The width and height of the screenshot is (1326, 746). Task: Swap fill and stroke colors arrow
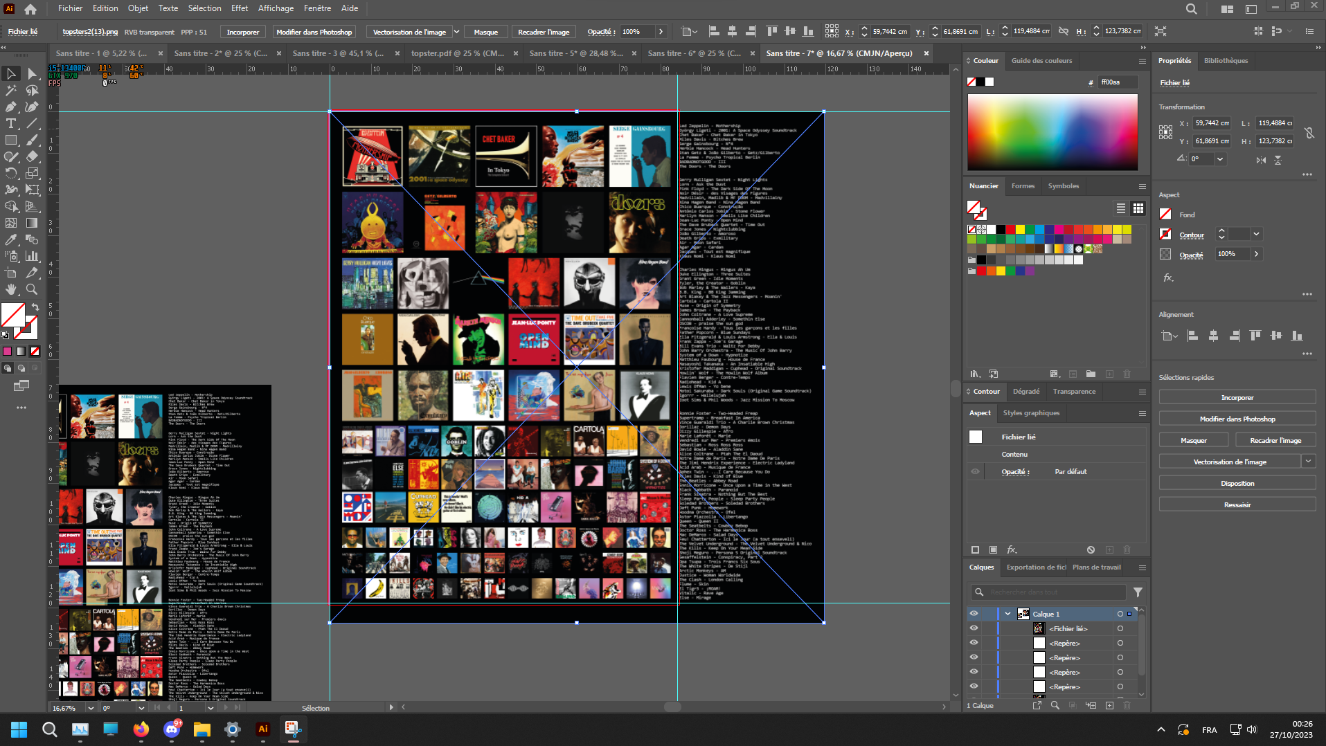[x=35, y=307]
